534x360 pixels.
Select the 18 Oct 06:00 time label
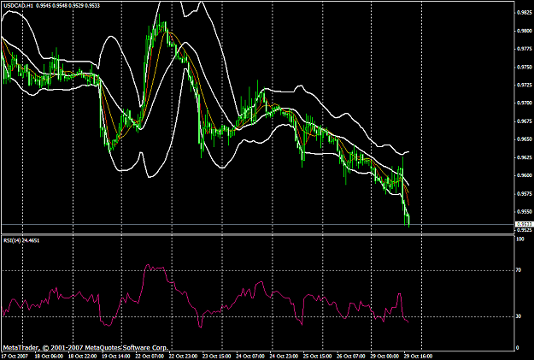coord(49,357)
